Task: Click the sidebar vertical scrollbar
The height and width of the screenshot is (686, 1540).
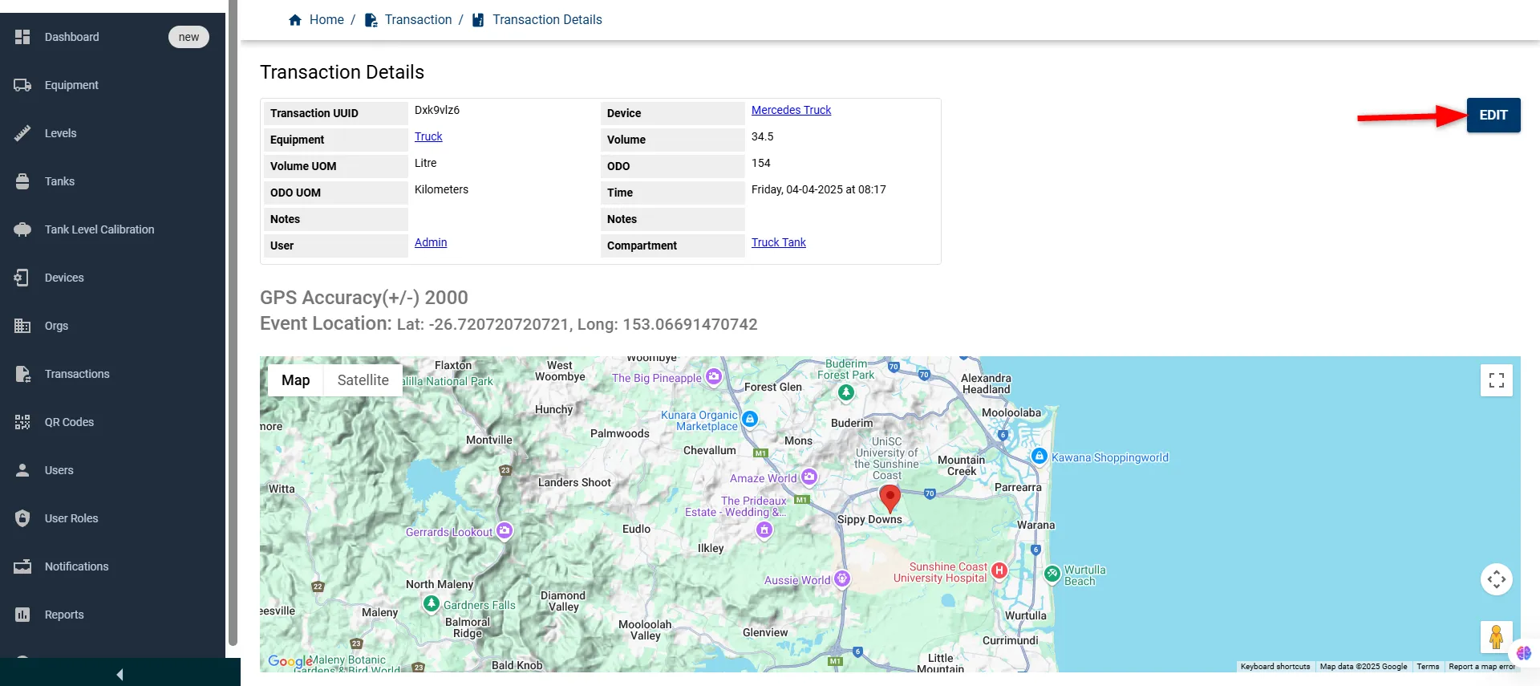Action: coord(233,321)
